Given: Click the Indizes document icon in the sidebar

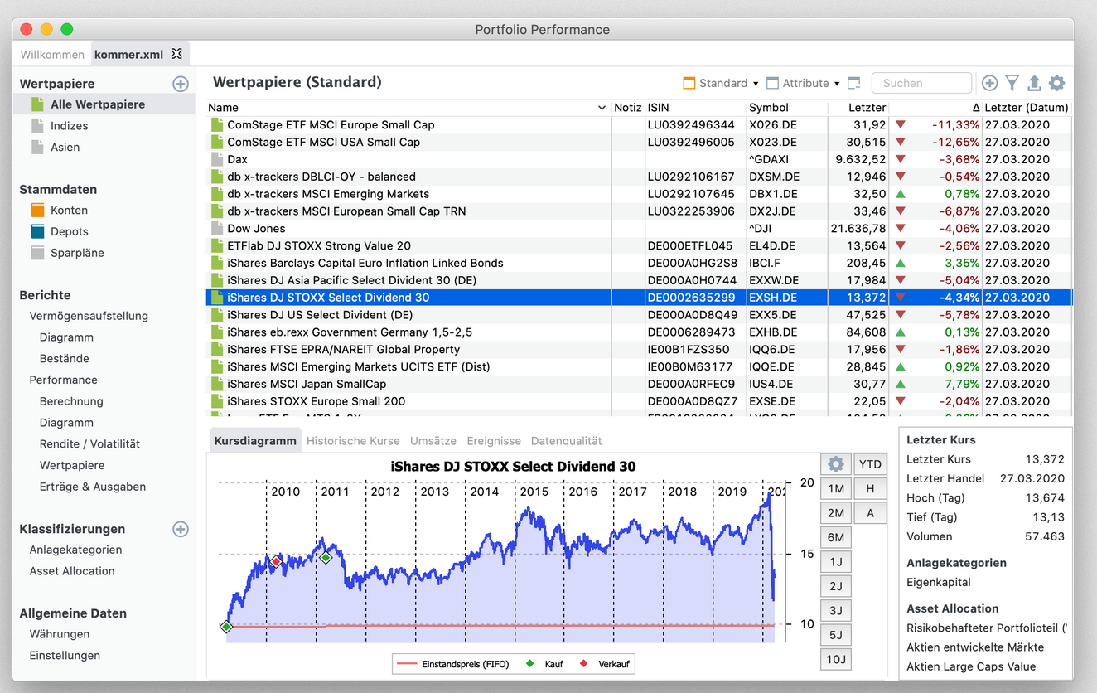Looking at the screenshot, I should [x=37, y=126].
